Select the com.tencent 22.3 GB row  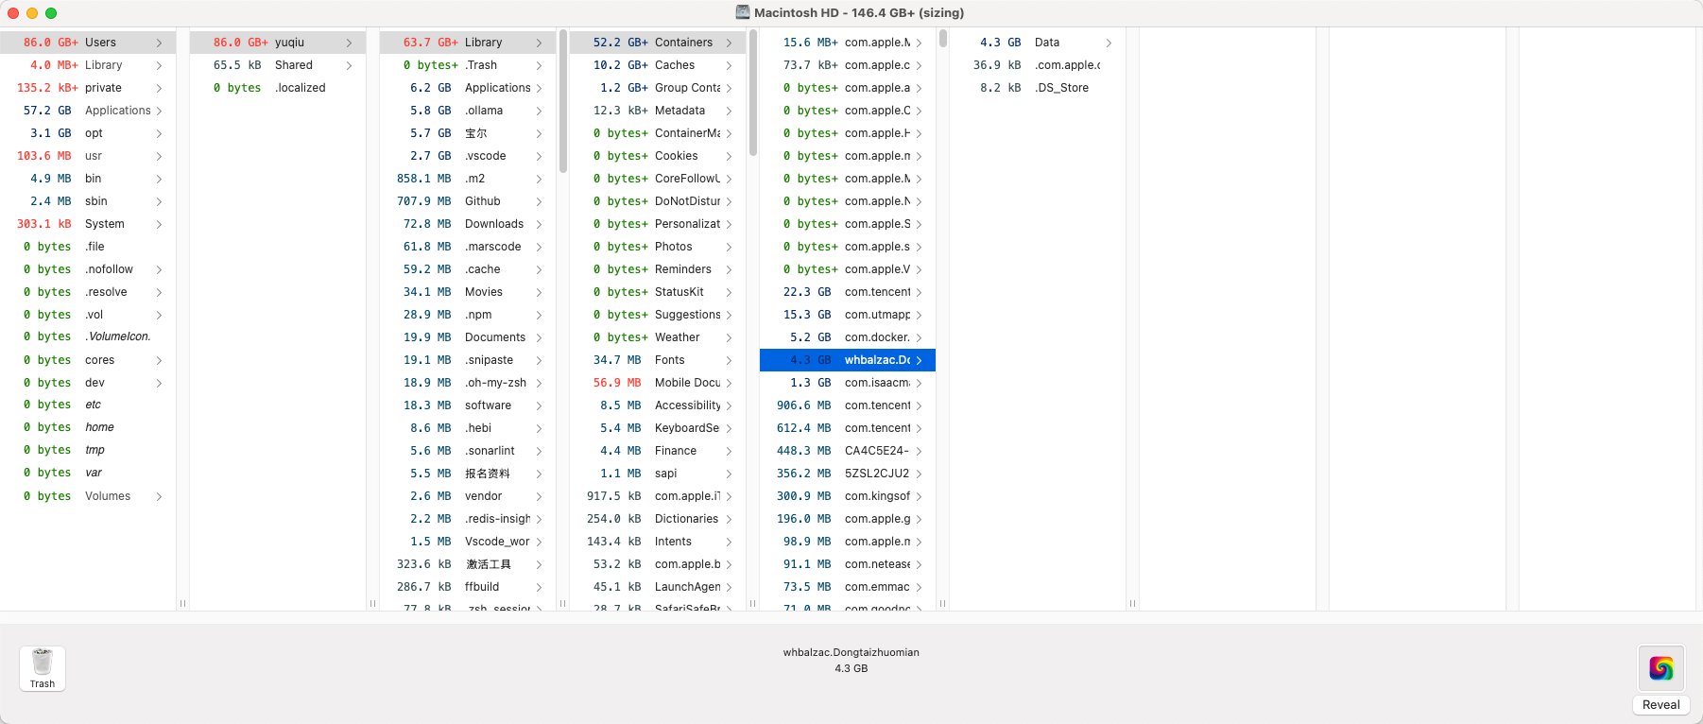pos(848,292)
